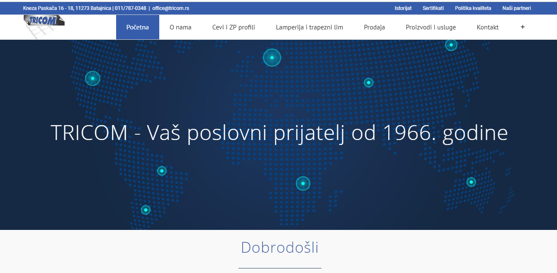Go to the Kontakt page
The height and width of the screenshot is (273, 557).
pos(488,27)
